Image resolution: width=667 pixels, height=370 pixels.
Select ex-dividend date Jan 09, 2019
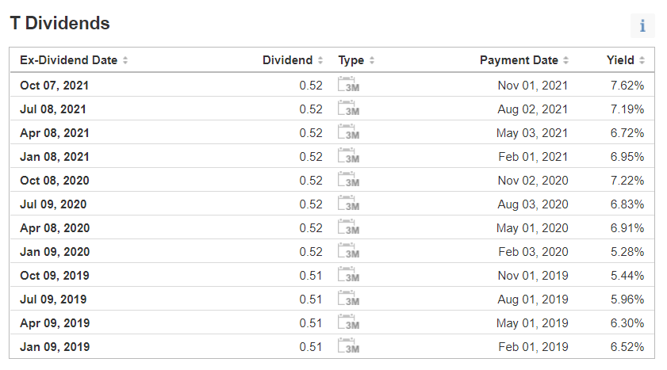pyautogui.click(x=55, y=347)
